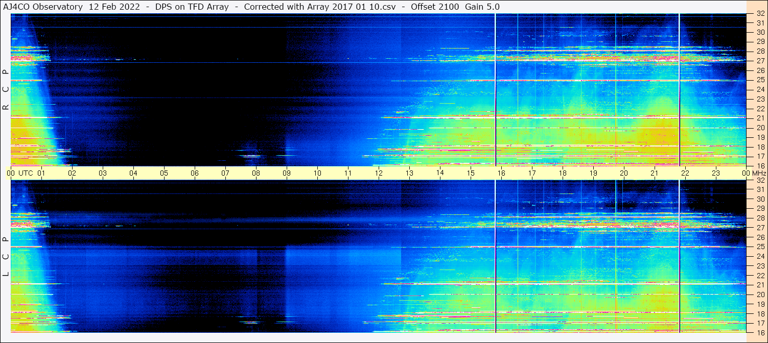
Task: Click the 09 hour tick label
Action: (287, 173)
